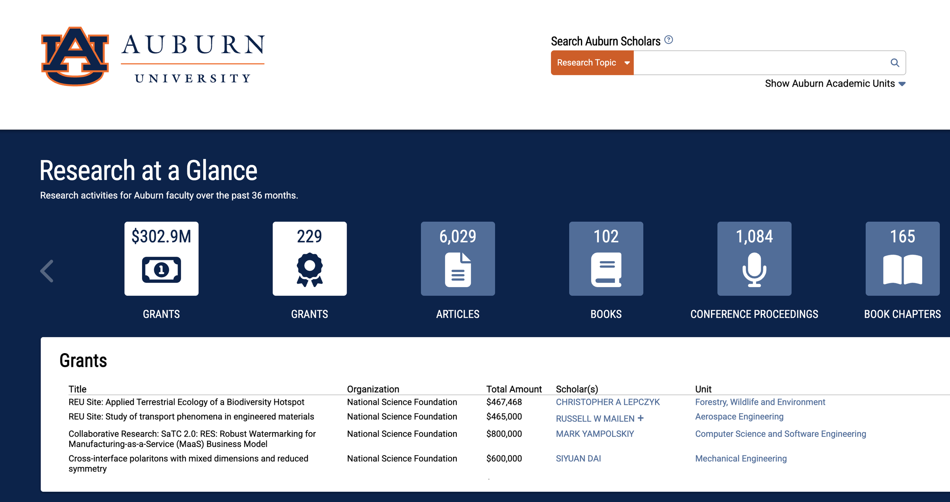Open scholar SIYUAN DAI's profile

point(578,459)
